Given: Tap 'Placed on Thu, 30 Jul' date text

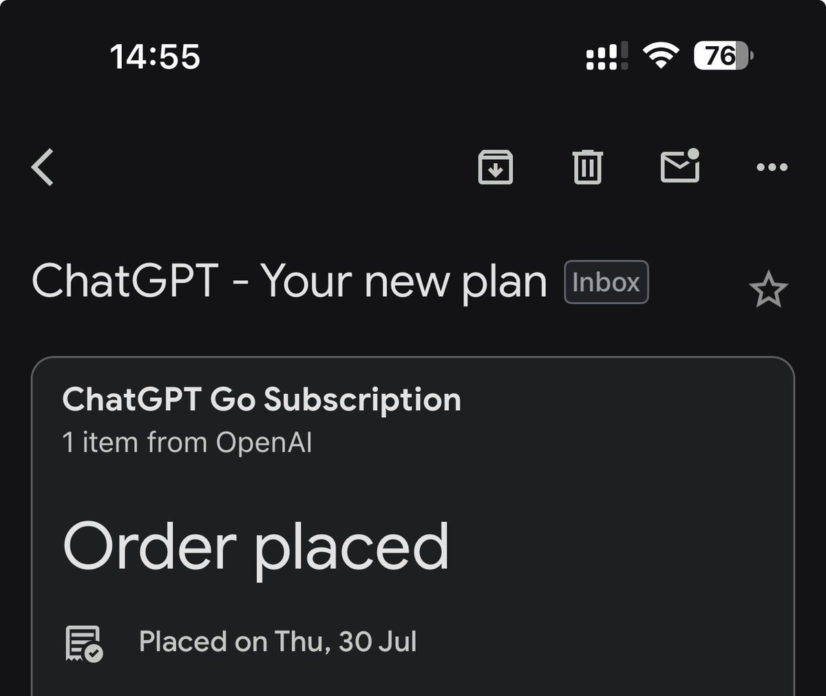Looking at the screenshot, I should [x=278, y=642].
